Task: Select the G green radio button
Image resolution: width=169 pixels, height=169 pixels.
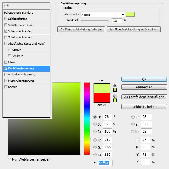Action: tap(95, 147)
